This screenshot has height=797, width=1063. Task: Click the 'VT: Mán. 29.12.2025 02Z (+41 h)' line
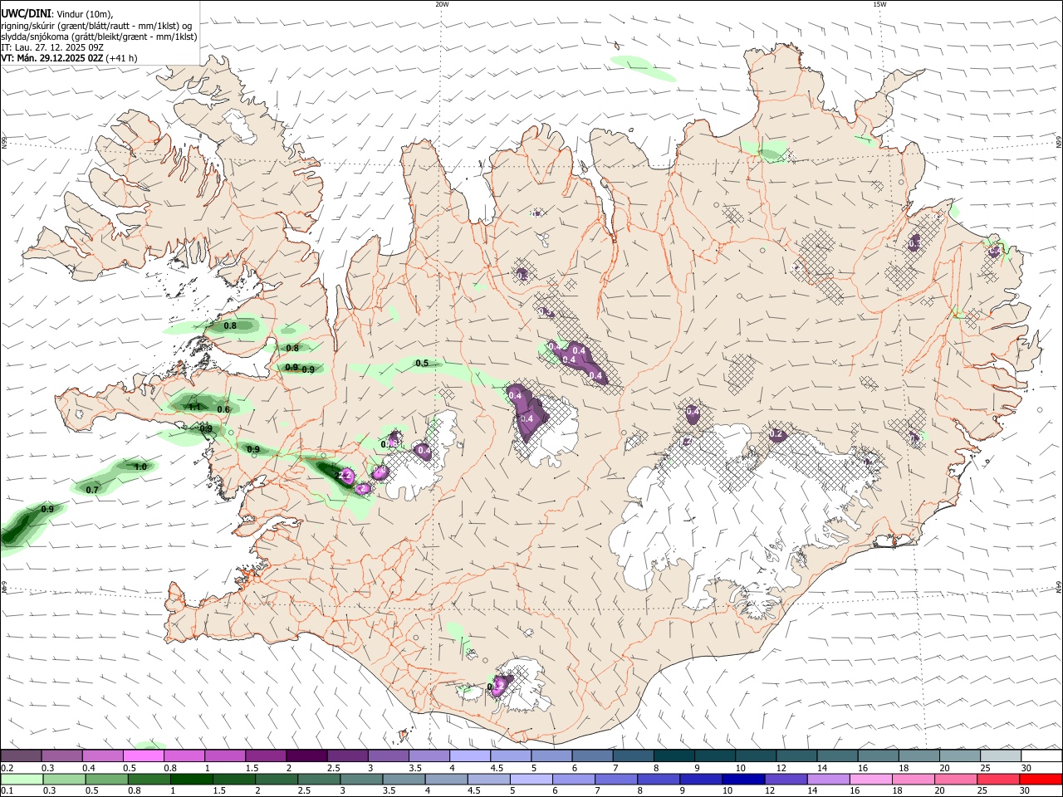(x=69, y=58)
